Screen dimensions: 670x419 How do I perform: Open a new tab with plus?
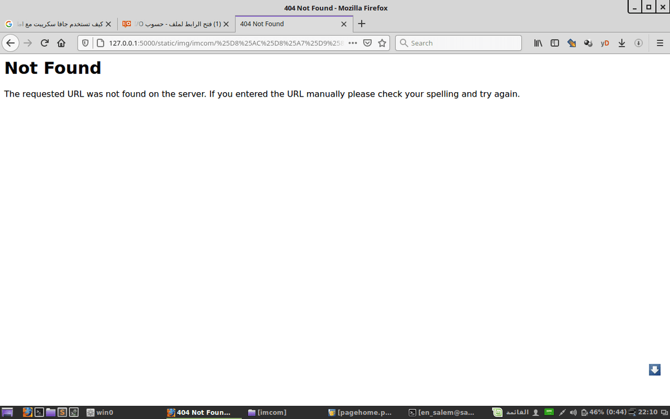tap(362, 24)
